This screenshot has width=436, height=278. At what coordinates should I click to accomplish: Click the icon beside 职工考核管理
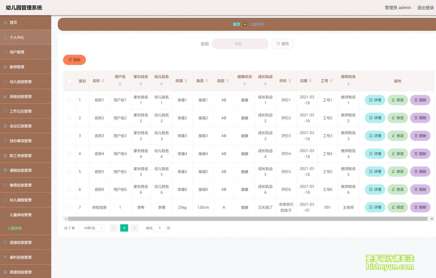(x=5, y=156)
